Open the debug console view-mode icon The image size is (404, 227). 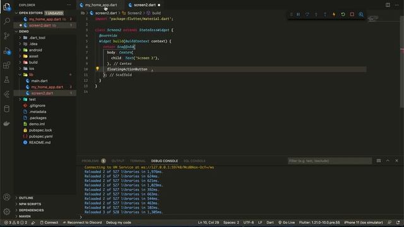pos(379,161)
